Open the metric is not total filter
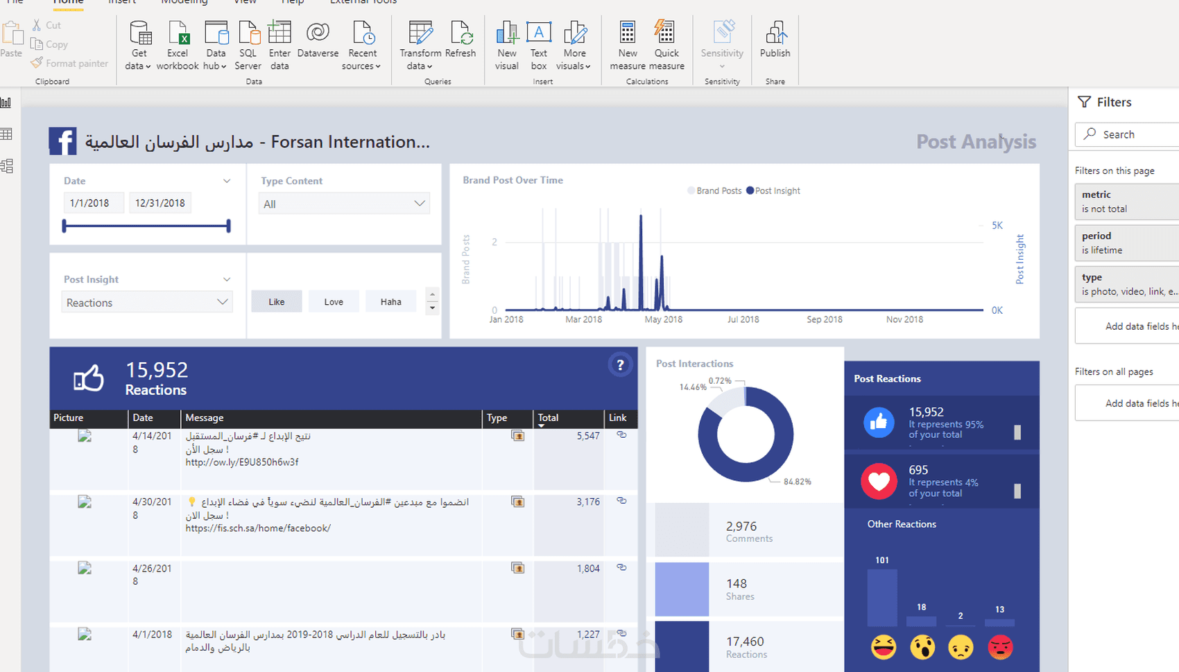Screen dimensions: 1179x672 coord(1126,201)
